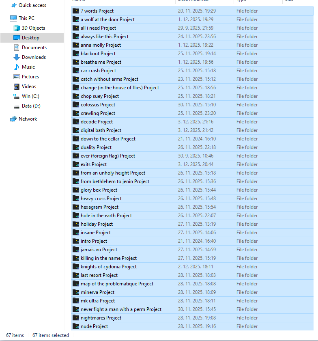Click folder icon of intro Project

(76, 241)
